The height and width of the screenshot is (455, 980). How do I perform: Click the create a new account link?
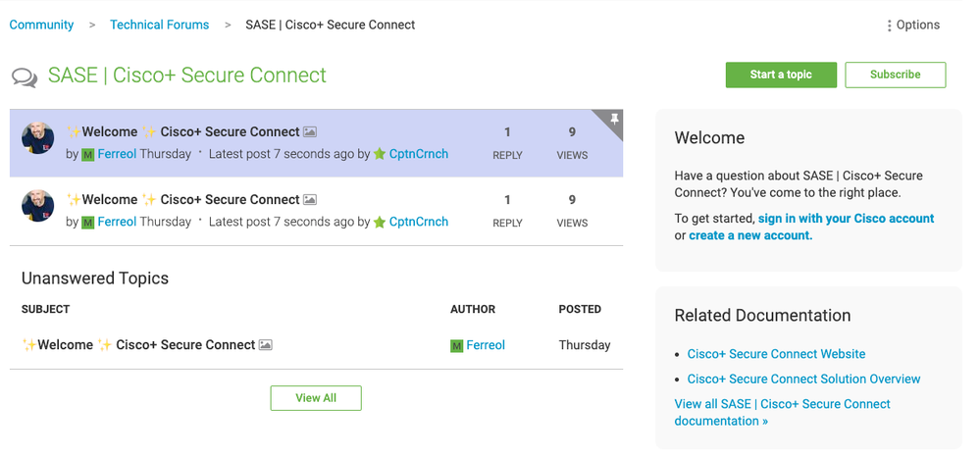[x=750, y=235]
